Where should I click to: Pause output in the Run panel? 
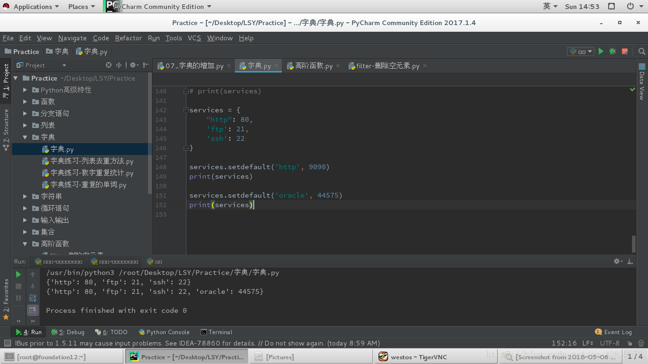19,298
